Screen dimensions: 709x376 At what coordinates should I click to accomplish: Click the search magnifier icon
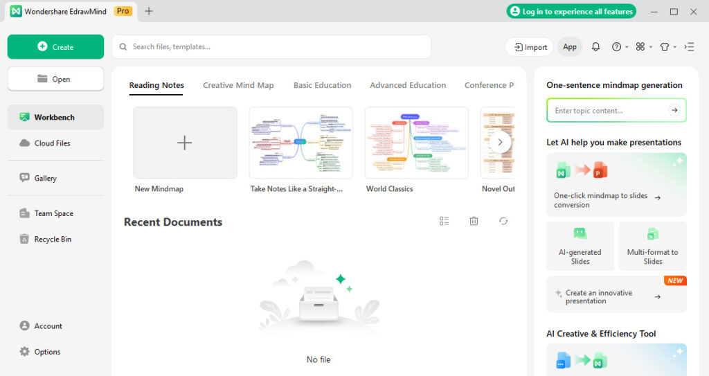click(123, 46)
